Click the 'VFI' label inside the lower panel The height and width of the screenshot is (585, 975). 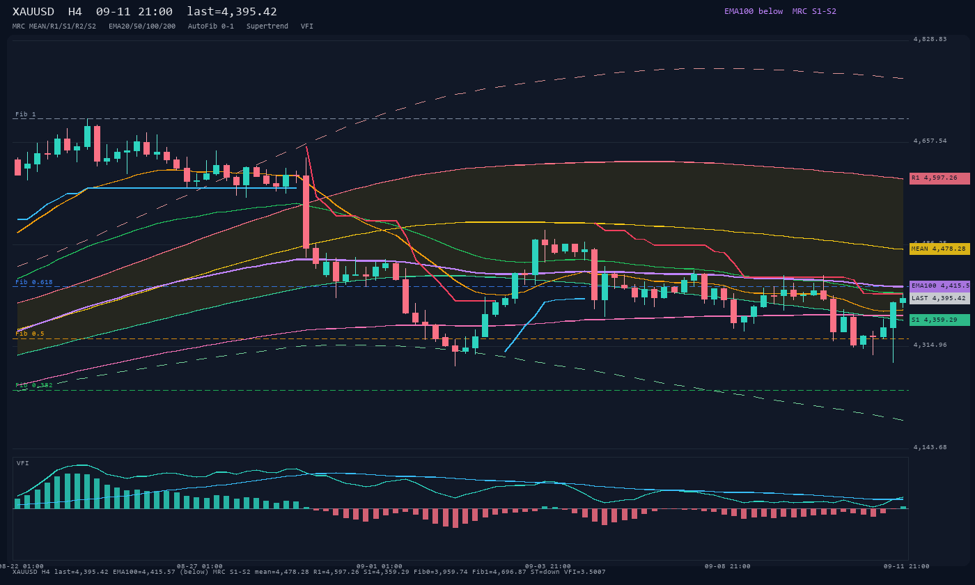point(23,463)
